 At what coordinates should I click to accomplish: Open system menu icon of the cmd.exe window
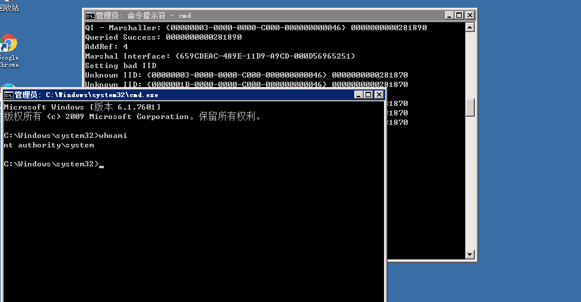tap(9, 95)
